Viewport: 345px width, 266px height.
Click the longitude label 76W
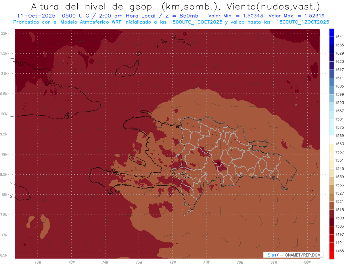[x=38, y=262]
